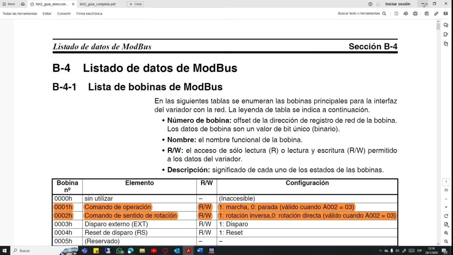This screenshot has width=453, height=255.
Task: Open Microsoft Teams in taskbar
Action: click(x=84, y=251)
